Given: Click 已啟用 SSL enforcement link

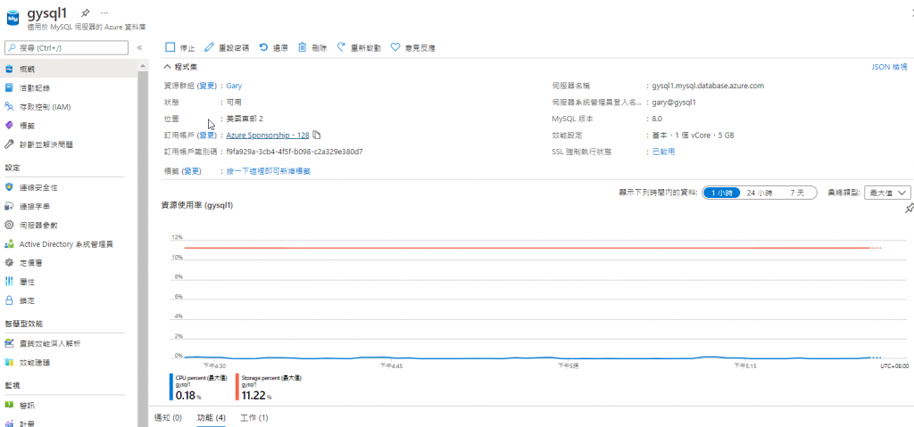Looking at the screenshot, I should coord(663,152).
